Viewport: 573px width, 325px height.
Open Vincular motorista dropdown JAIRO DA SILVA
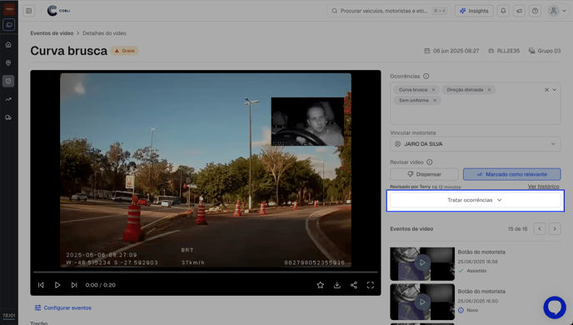click(x=475, y=144)
